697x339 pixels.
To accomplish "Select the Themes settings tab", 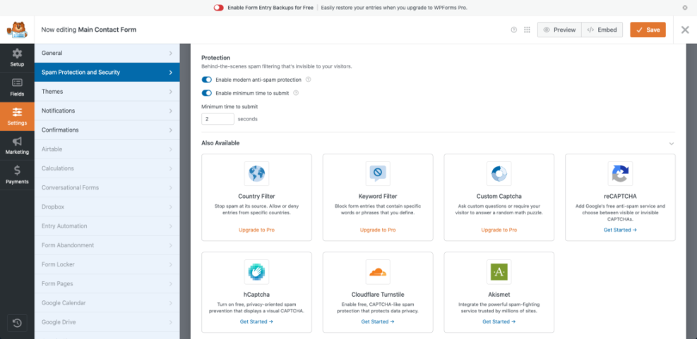I will pos(107,92).
